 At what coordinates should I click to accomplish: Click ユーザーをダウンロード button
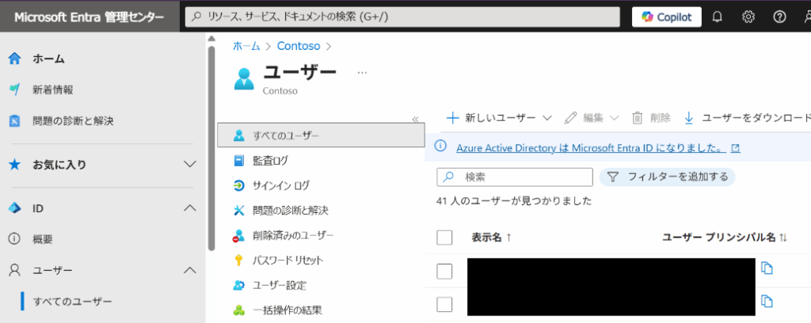[746, 118]
